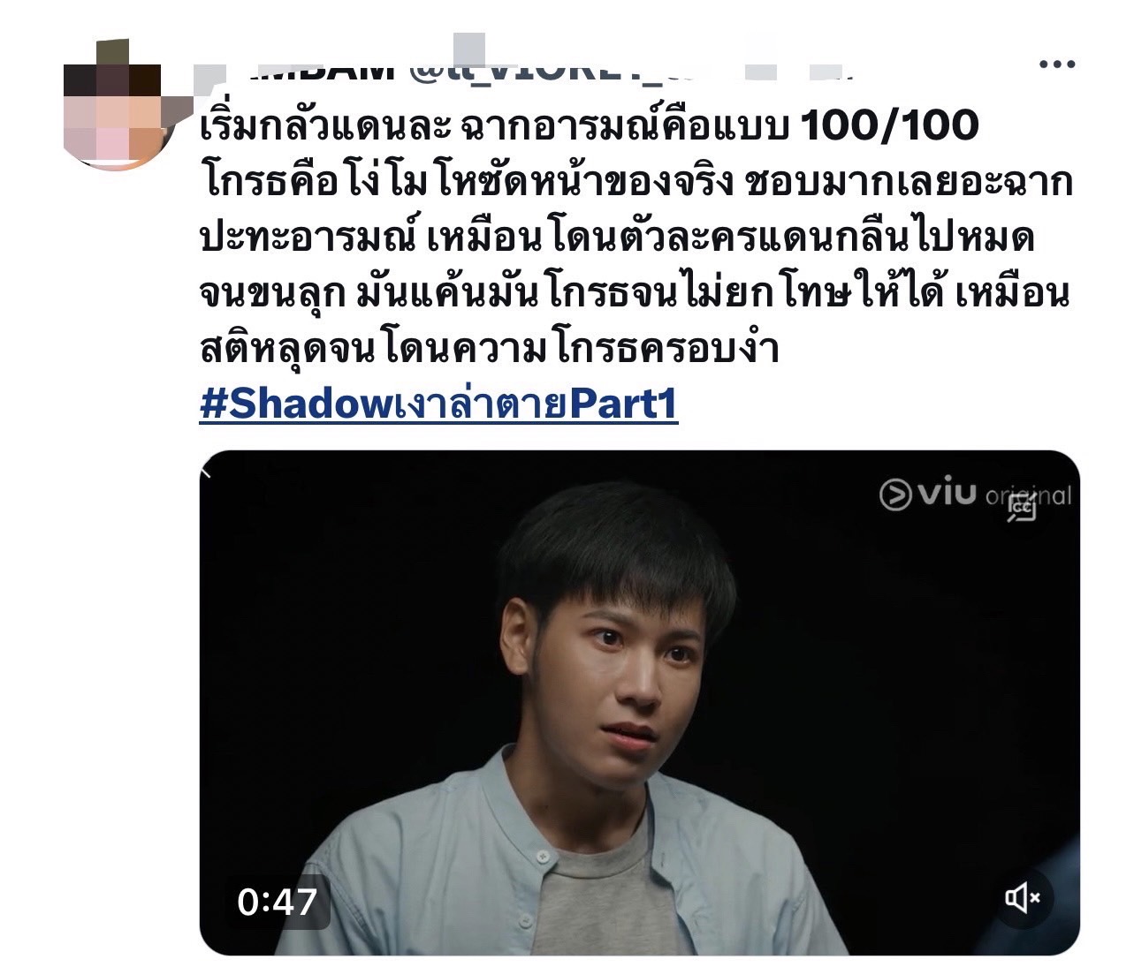Viewport: 1134px width, 967px height.
Task: Click the tweet line starting with โกรธคือ
Action: 635,181
